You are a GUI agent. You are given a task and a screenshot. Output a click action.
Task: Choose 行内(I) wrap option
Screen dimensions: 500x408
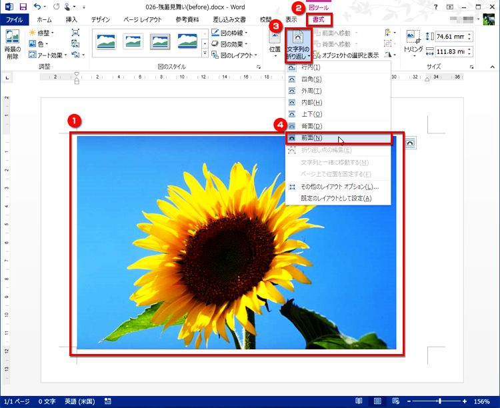coord(338,67)
